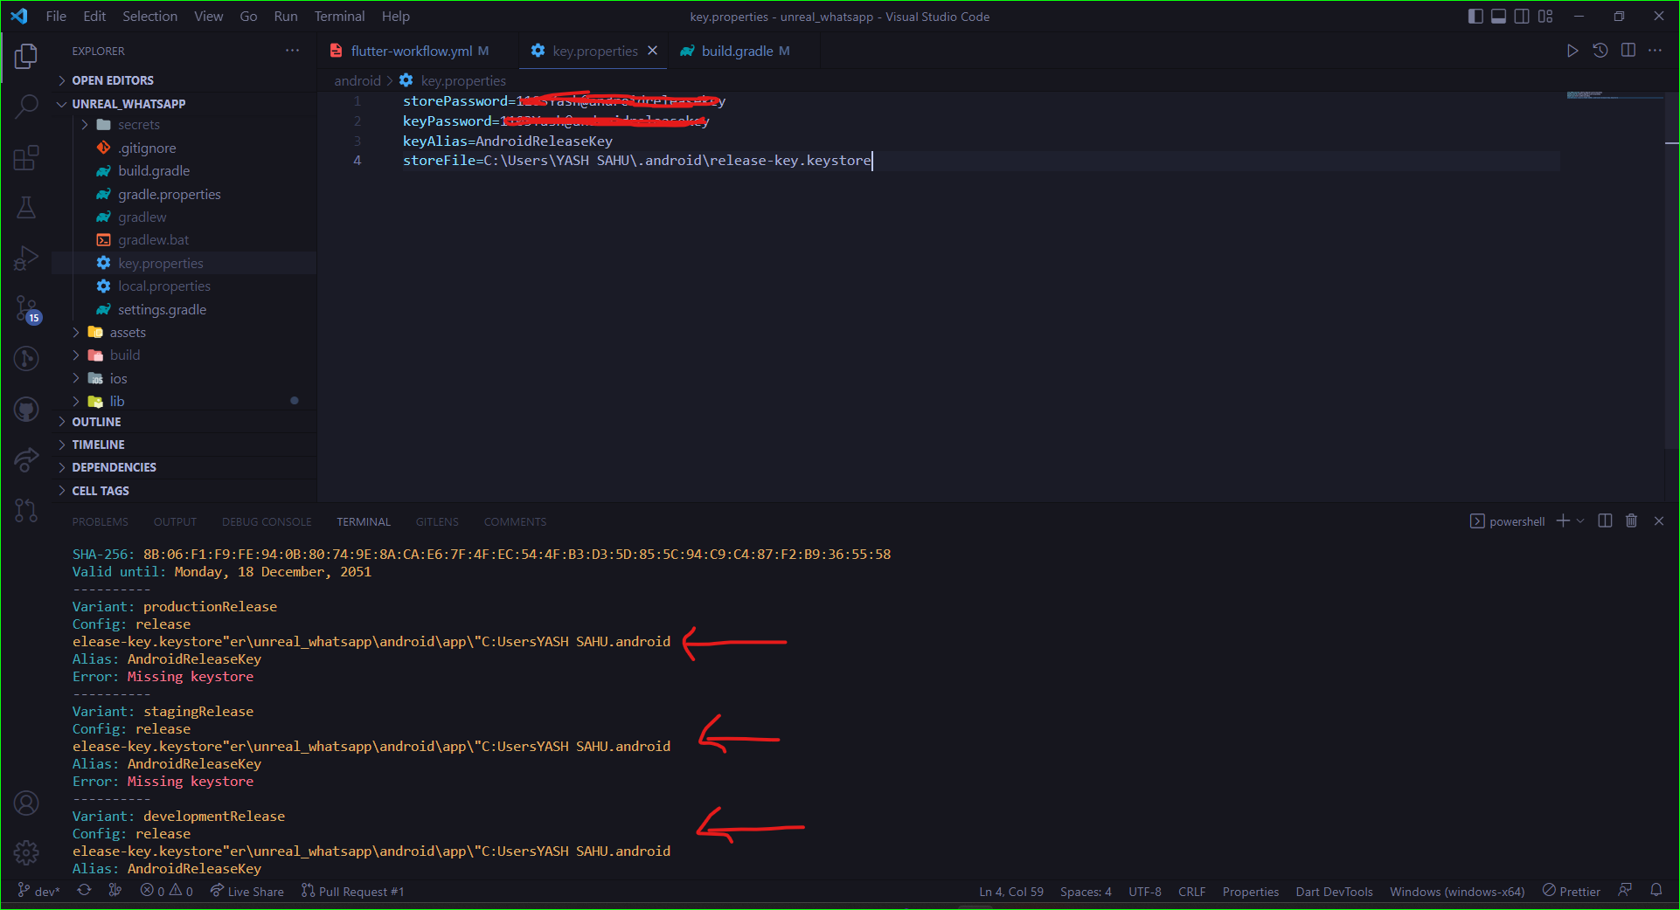Open the Manage gear icon
Viewport: 1680px width, 910px height.
pos(26,852)
